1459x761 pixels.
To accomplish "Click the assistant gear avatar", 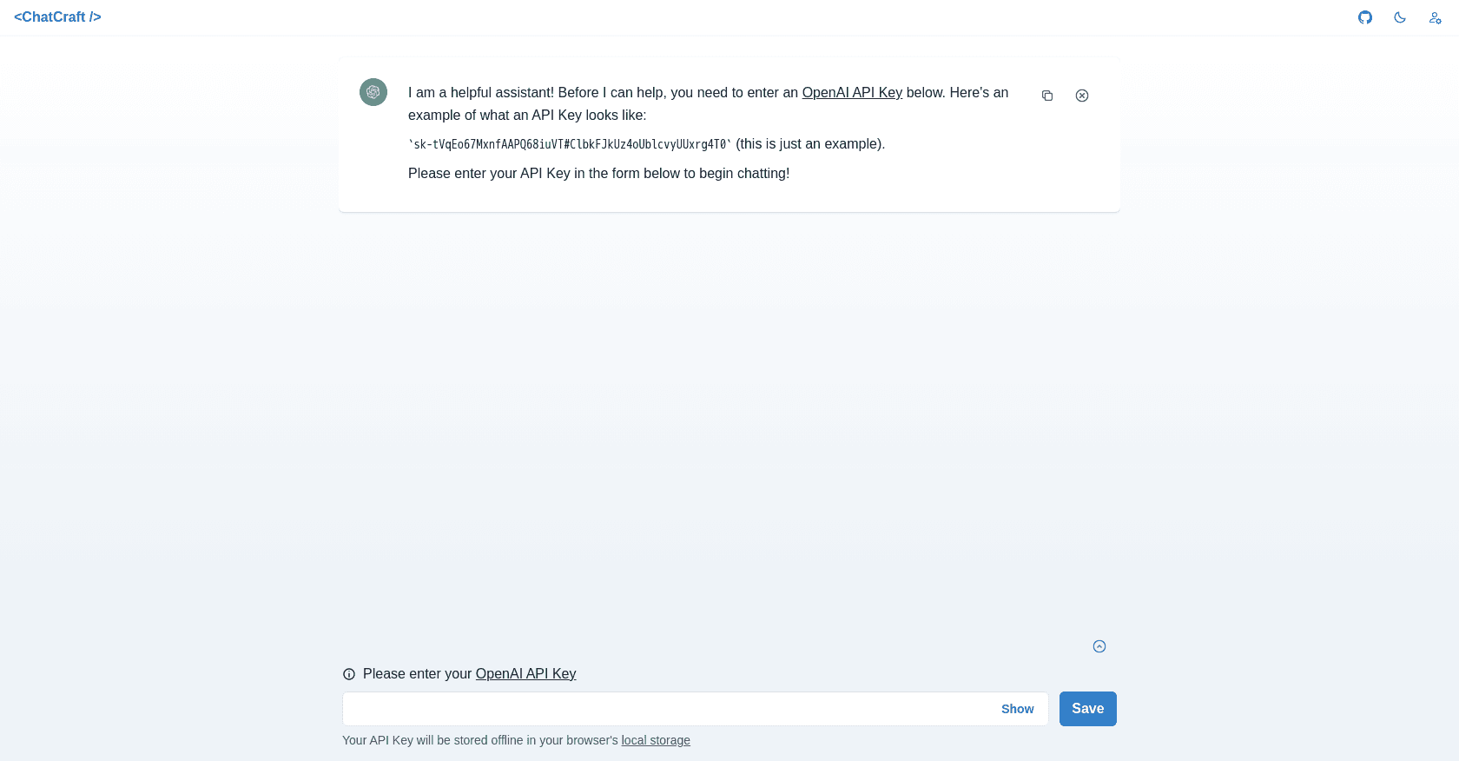I will (x=373, y=91).
